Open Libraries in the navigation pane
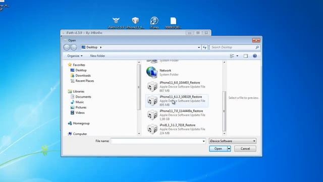This screenshot has height=182, width=323. pos(76,92)
